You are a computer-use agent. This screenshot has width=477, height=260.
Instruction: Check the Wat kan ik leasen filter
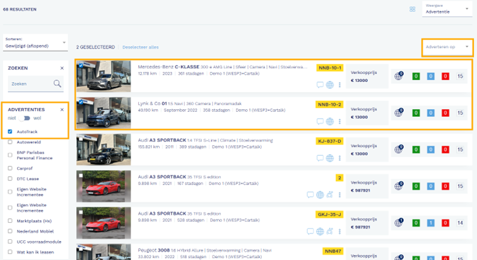point(10,252)
